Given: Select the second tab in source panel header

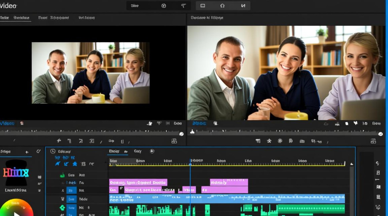Looking at the screenshot, I should pos(53,18).
